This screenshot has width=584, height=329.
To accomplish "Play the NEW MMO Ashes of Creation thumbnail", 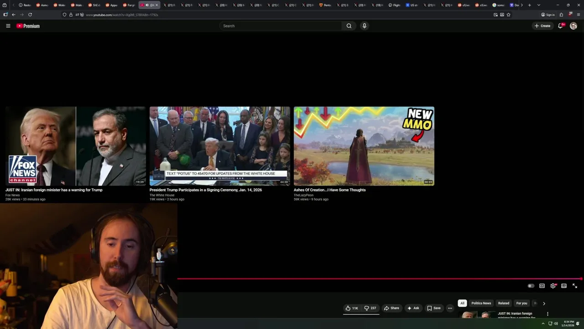I will pyautogui.click(x=364, y=146).
